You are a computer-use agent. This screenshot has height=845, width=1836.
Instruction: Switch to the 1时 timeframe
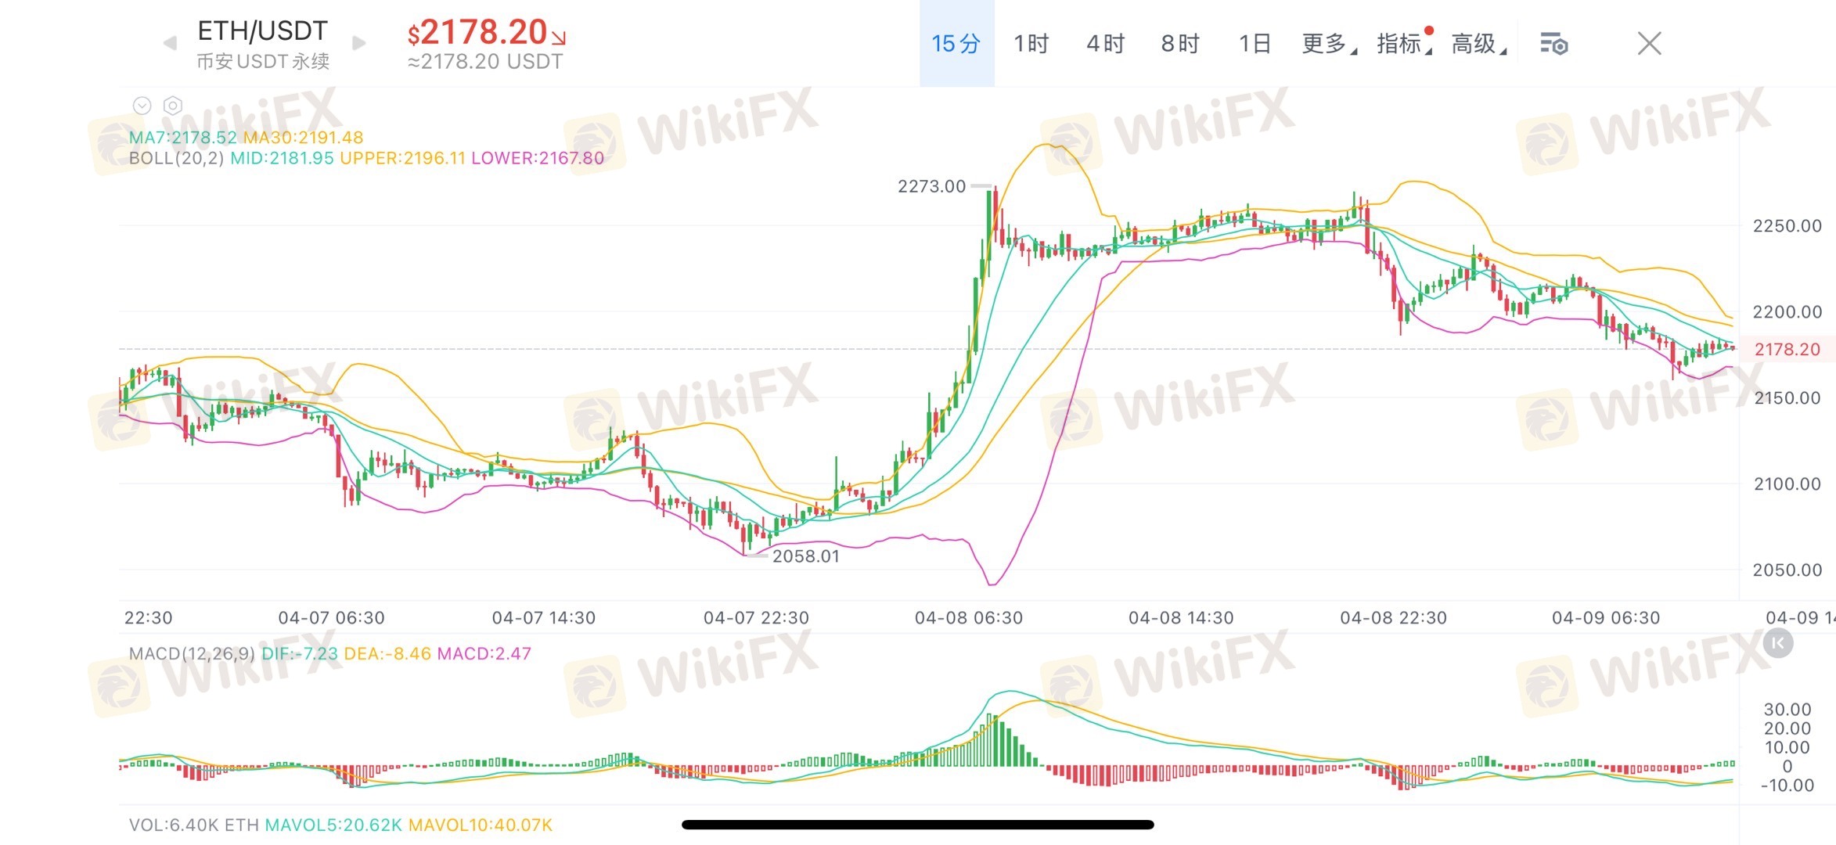[1031, 44]
